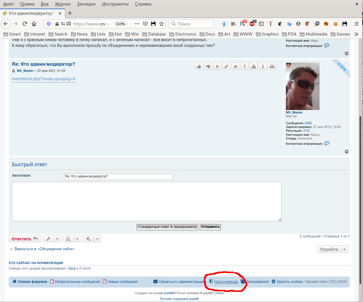This screenshot has height=302, width=363.
Task: Open the Electronics bookmarks folder
Action: coord(183,34)
